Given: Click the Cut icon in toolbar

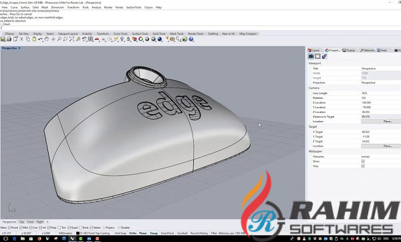Looking at the screenshot, I should [x=22, y=39].
